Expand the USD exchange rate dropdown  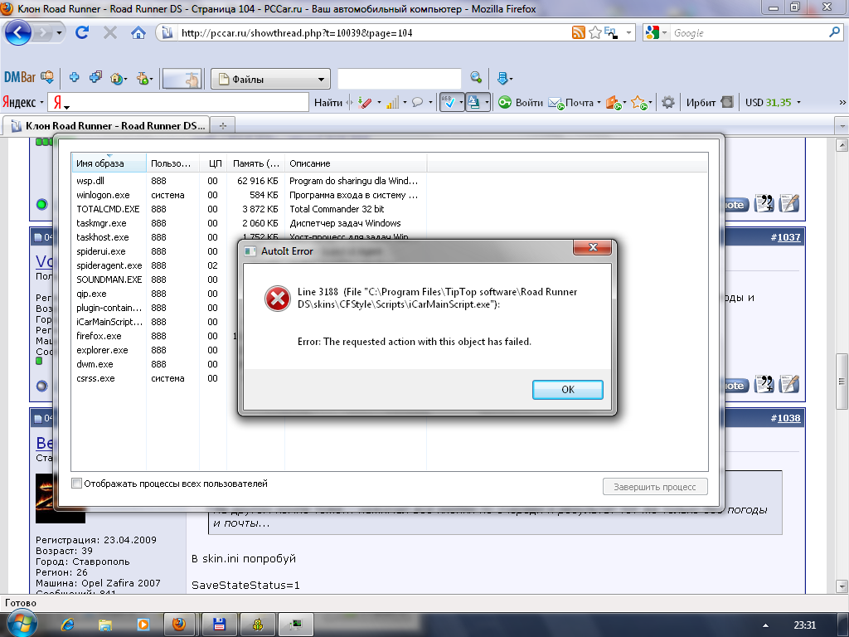coord(798,103)
